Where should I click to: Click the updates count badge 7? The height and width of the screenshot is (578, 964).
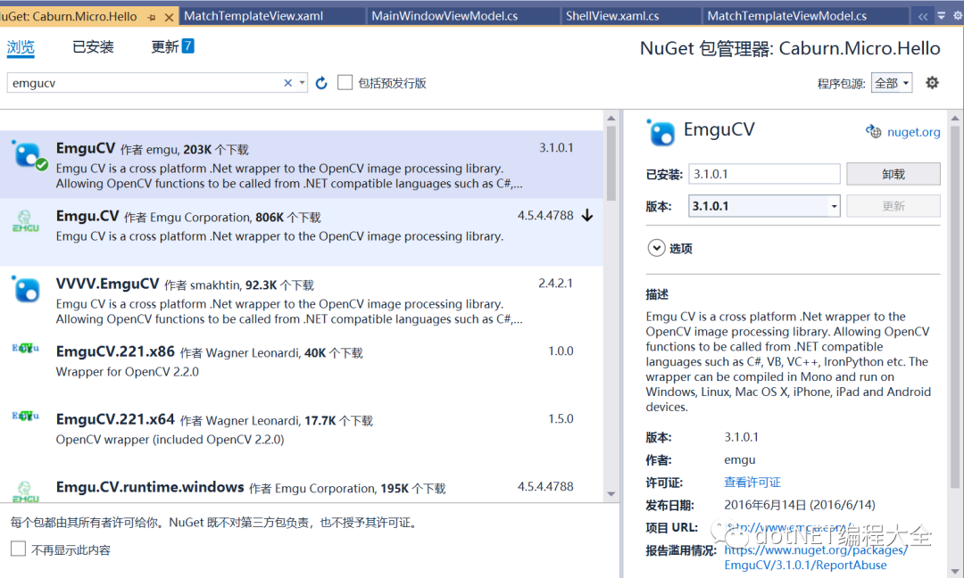188,46
